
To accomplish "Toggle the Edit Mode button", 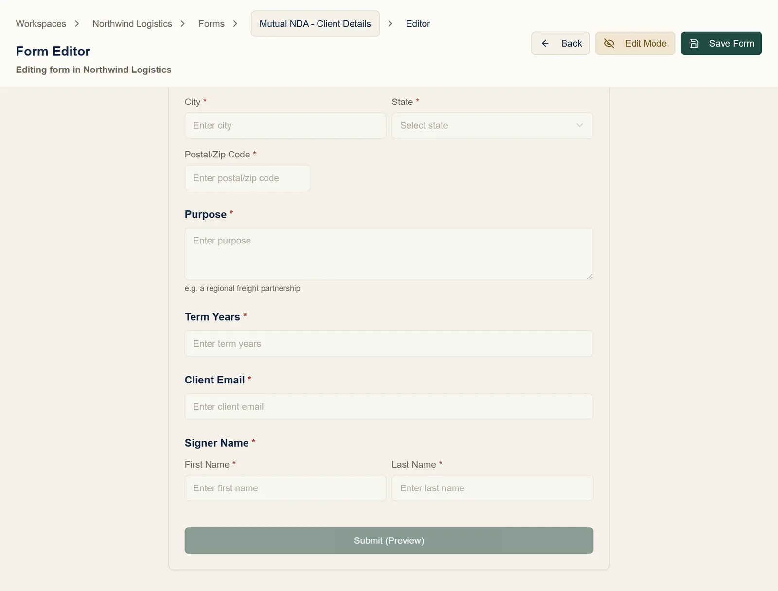I will (635, 43).
